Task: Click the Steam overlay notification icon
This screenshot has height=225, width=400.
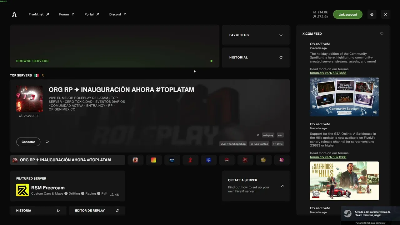Action: [347, 213]
